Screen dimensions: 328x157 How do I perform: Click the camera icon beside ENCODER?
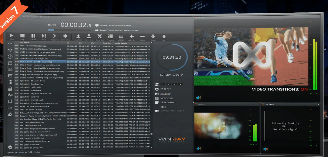point(157,111)
